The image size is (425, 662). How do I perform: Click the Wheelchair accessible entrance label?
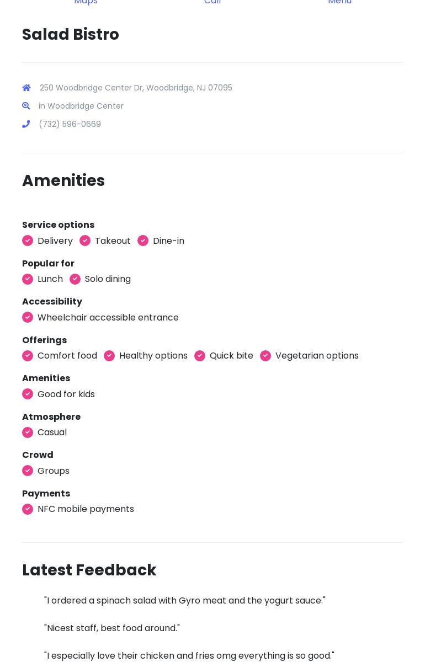coord(108,317)
